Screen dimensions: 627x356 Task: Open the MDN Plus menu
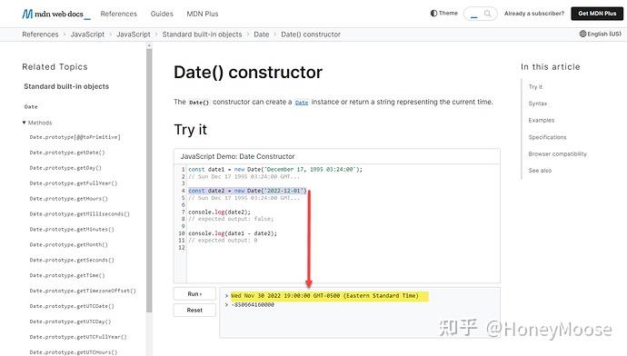click(203, 14)
